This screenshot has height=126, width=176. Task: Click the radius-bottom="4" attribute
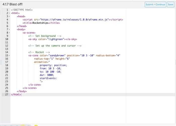(108, 56)
